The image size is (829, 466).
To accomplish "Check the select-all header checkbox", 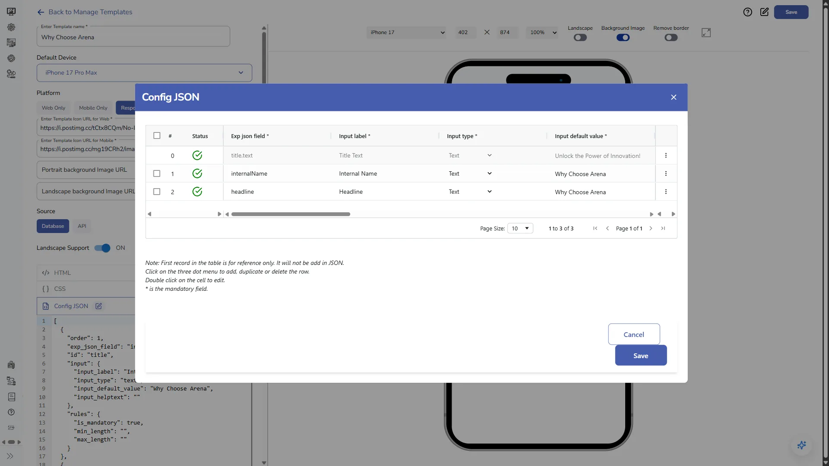I will point(157,135).
